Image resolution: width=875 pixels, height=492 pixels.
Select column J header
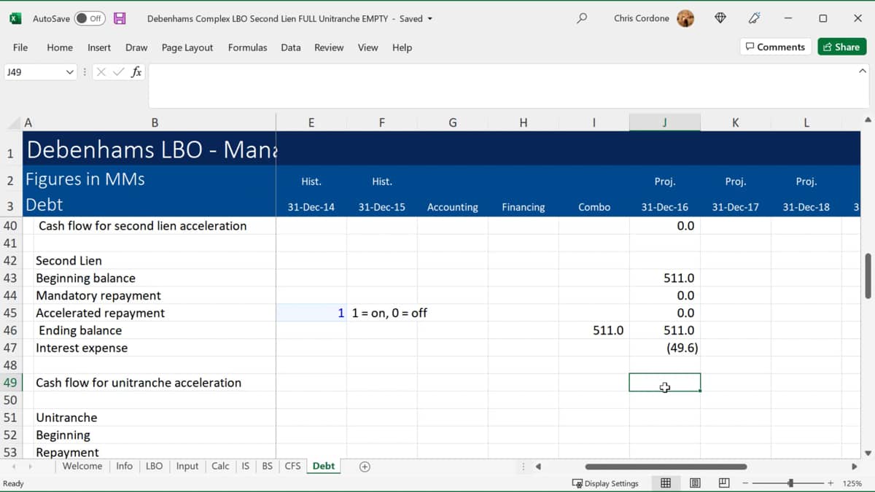[x=664, y=122]
